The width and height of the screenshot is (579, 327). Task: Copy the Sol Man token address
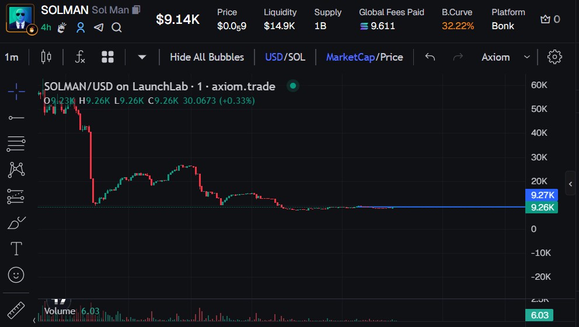pyautogui.click(x=136, y=9)
